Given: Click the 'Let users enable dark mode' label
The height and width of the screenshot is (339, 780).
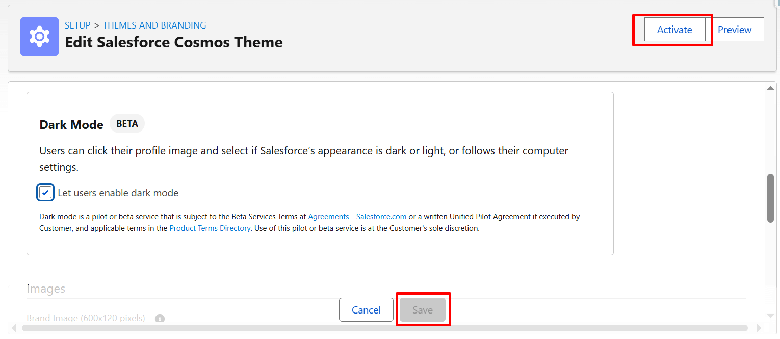Looking at the screenshot, I should coord(118,193).
